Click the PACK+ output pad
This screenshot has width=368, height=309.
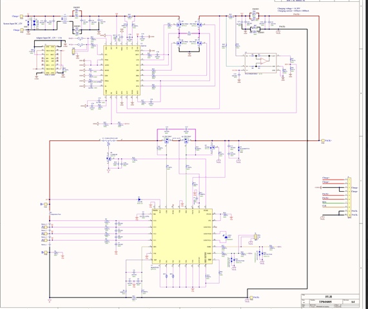coord(323,141)
